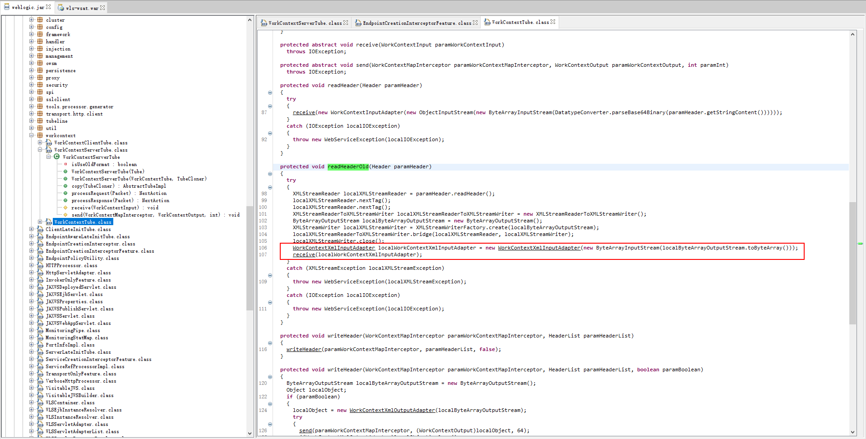Viewport: 866px width, 439px height.
Task: Click the injection package icon
Action: coord(40,49)
